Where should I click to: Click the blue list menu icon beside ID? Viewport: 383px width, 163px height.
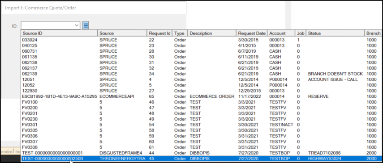pyautogui.click(x=86, y=25)
